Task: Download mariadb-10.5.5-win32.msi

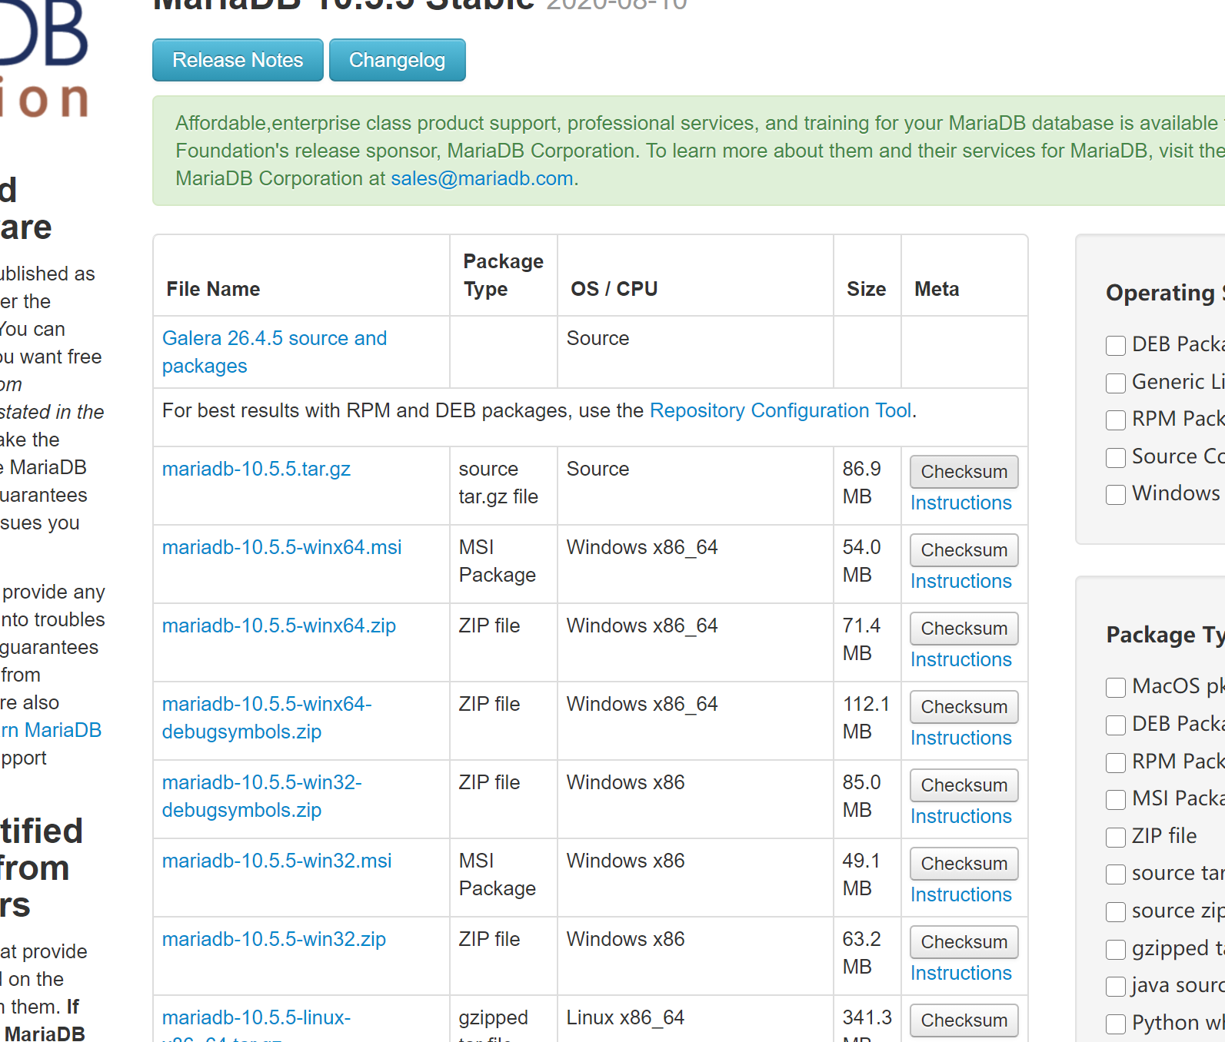Action: pyautogui.click(x=277, y=861)
